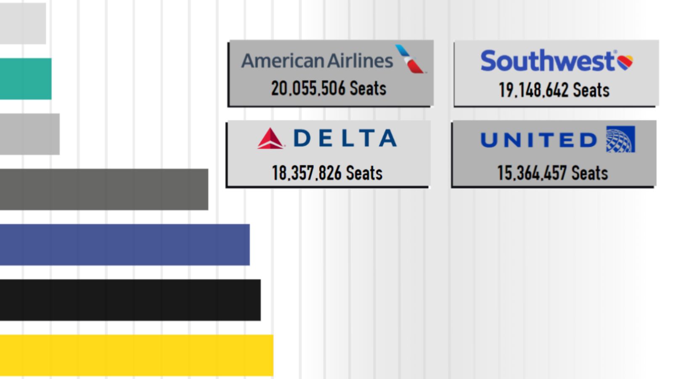Click the topmost light gray chart bar
The width and height of the screenshot is (673, 379).
[x=23, y=24]
